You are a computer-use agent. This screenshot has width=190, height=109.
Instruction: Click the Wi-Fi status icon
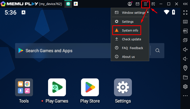click(167, 12)
